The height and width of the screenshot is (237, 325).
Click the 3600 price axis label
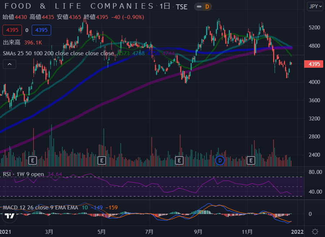(x=314, y=100)
